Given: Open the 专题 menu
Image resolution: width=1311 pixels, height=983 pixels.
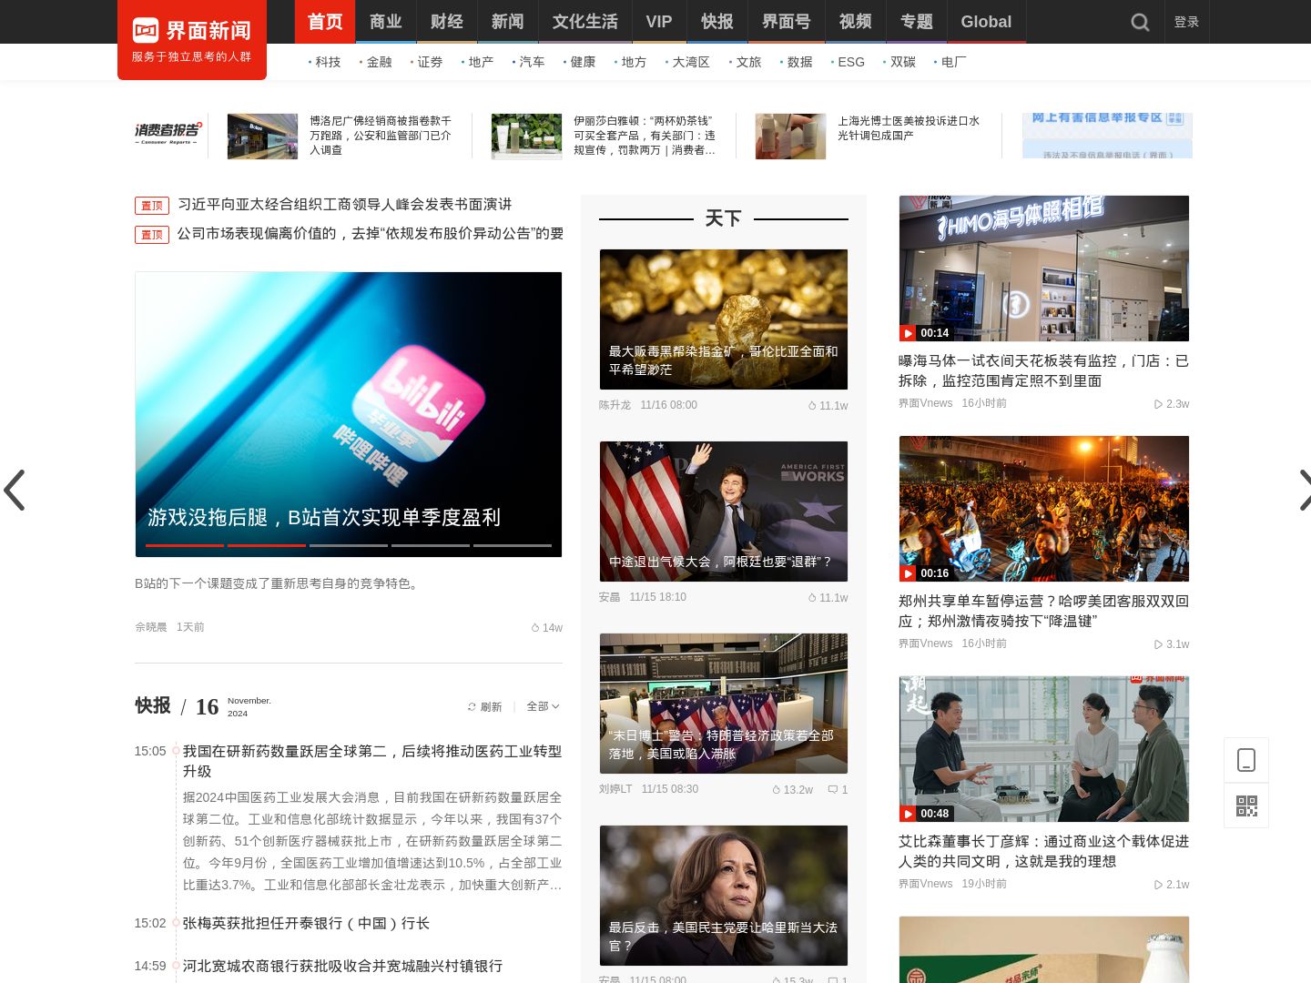Looking at the screenshot, I should click(x=917, y=22).
